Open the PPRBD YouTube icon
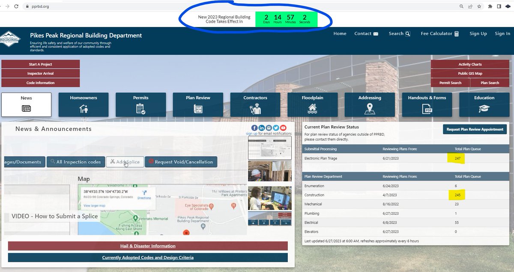Screen dimensions: 514x272 (283, 128)
